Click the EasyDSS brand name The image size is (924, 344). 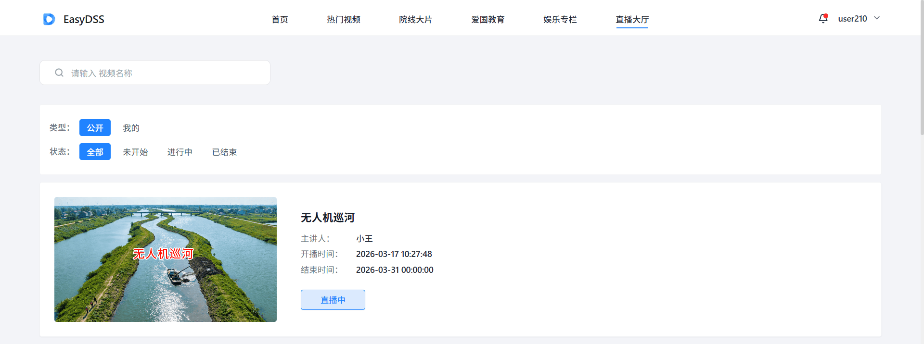(84, 19)
